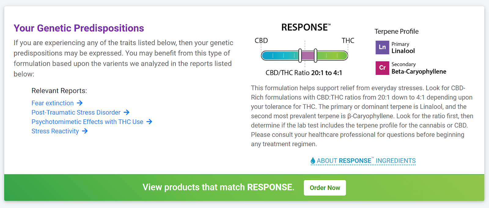
Task: Open the Stress Reactivity report link
Action: tap(55, 131)
